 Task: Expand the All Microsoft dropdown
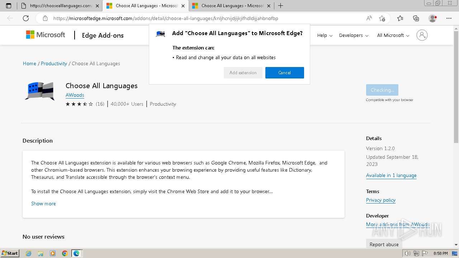393,35
